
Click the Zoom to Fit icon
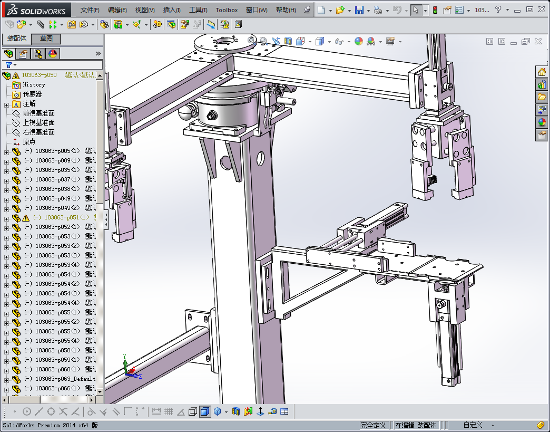click(x=251, y=41)
